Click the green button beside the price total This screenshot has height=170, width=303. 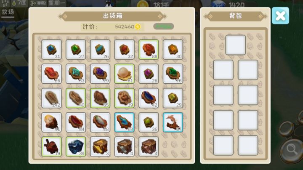tap(163, 27)
